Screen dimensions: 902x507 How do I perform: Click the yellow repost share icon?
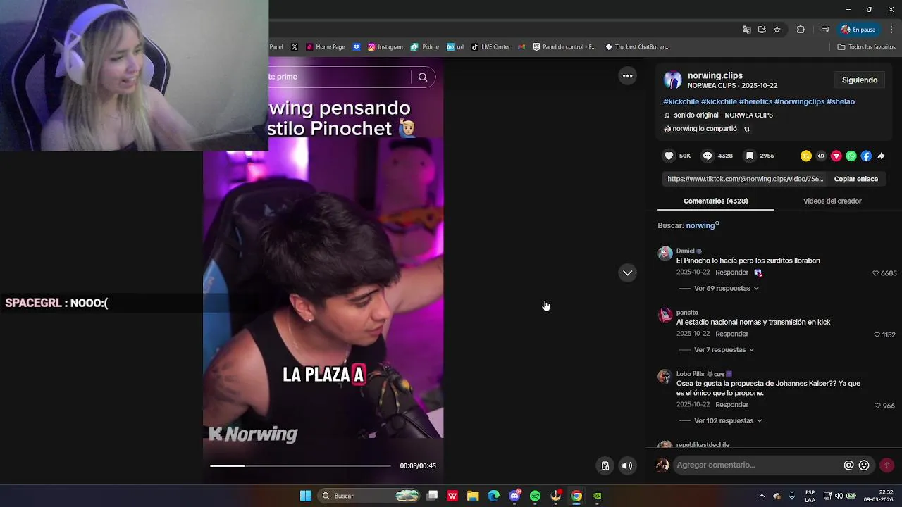[x=805, y=156]
